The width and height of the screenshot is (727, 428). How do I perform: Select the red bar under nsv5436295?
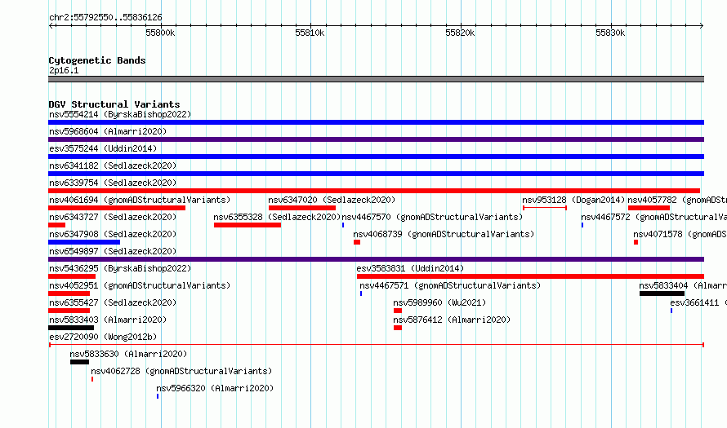(72, 276)
